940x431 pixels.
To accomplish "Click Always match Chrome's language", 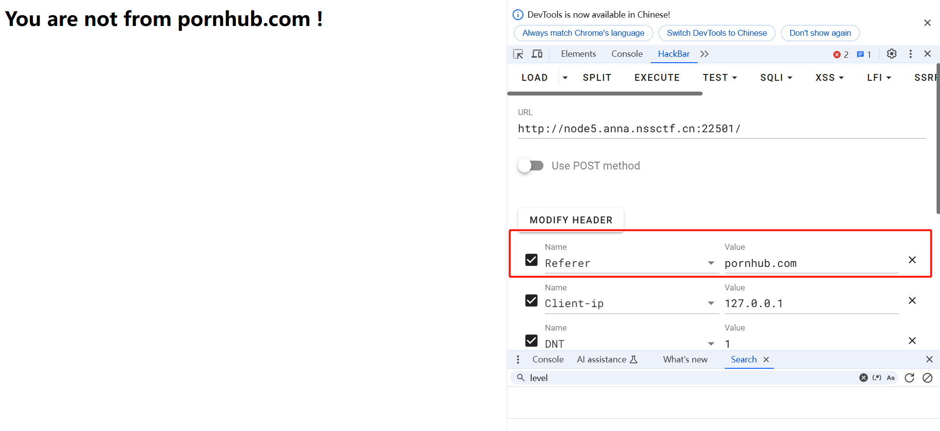I will point(583,33).
